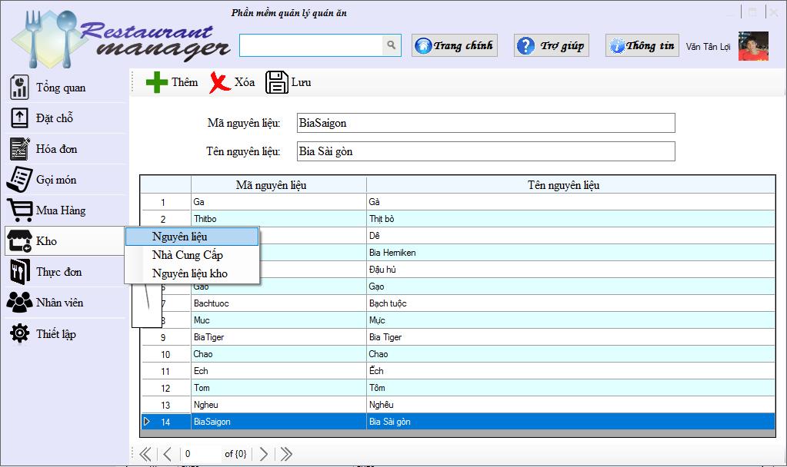Select Nguyên liệu in the Kho submenu
Viewport: 787px width, 467px height.
click(192, 237)
